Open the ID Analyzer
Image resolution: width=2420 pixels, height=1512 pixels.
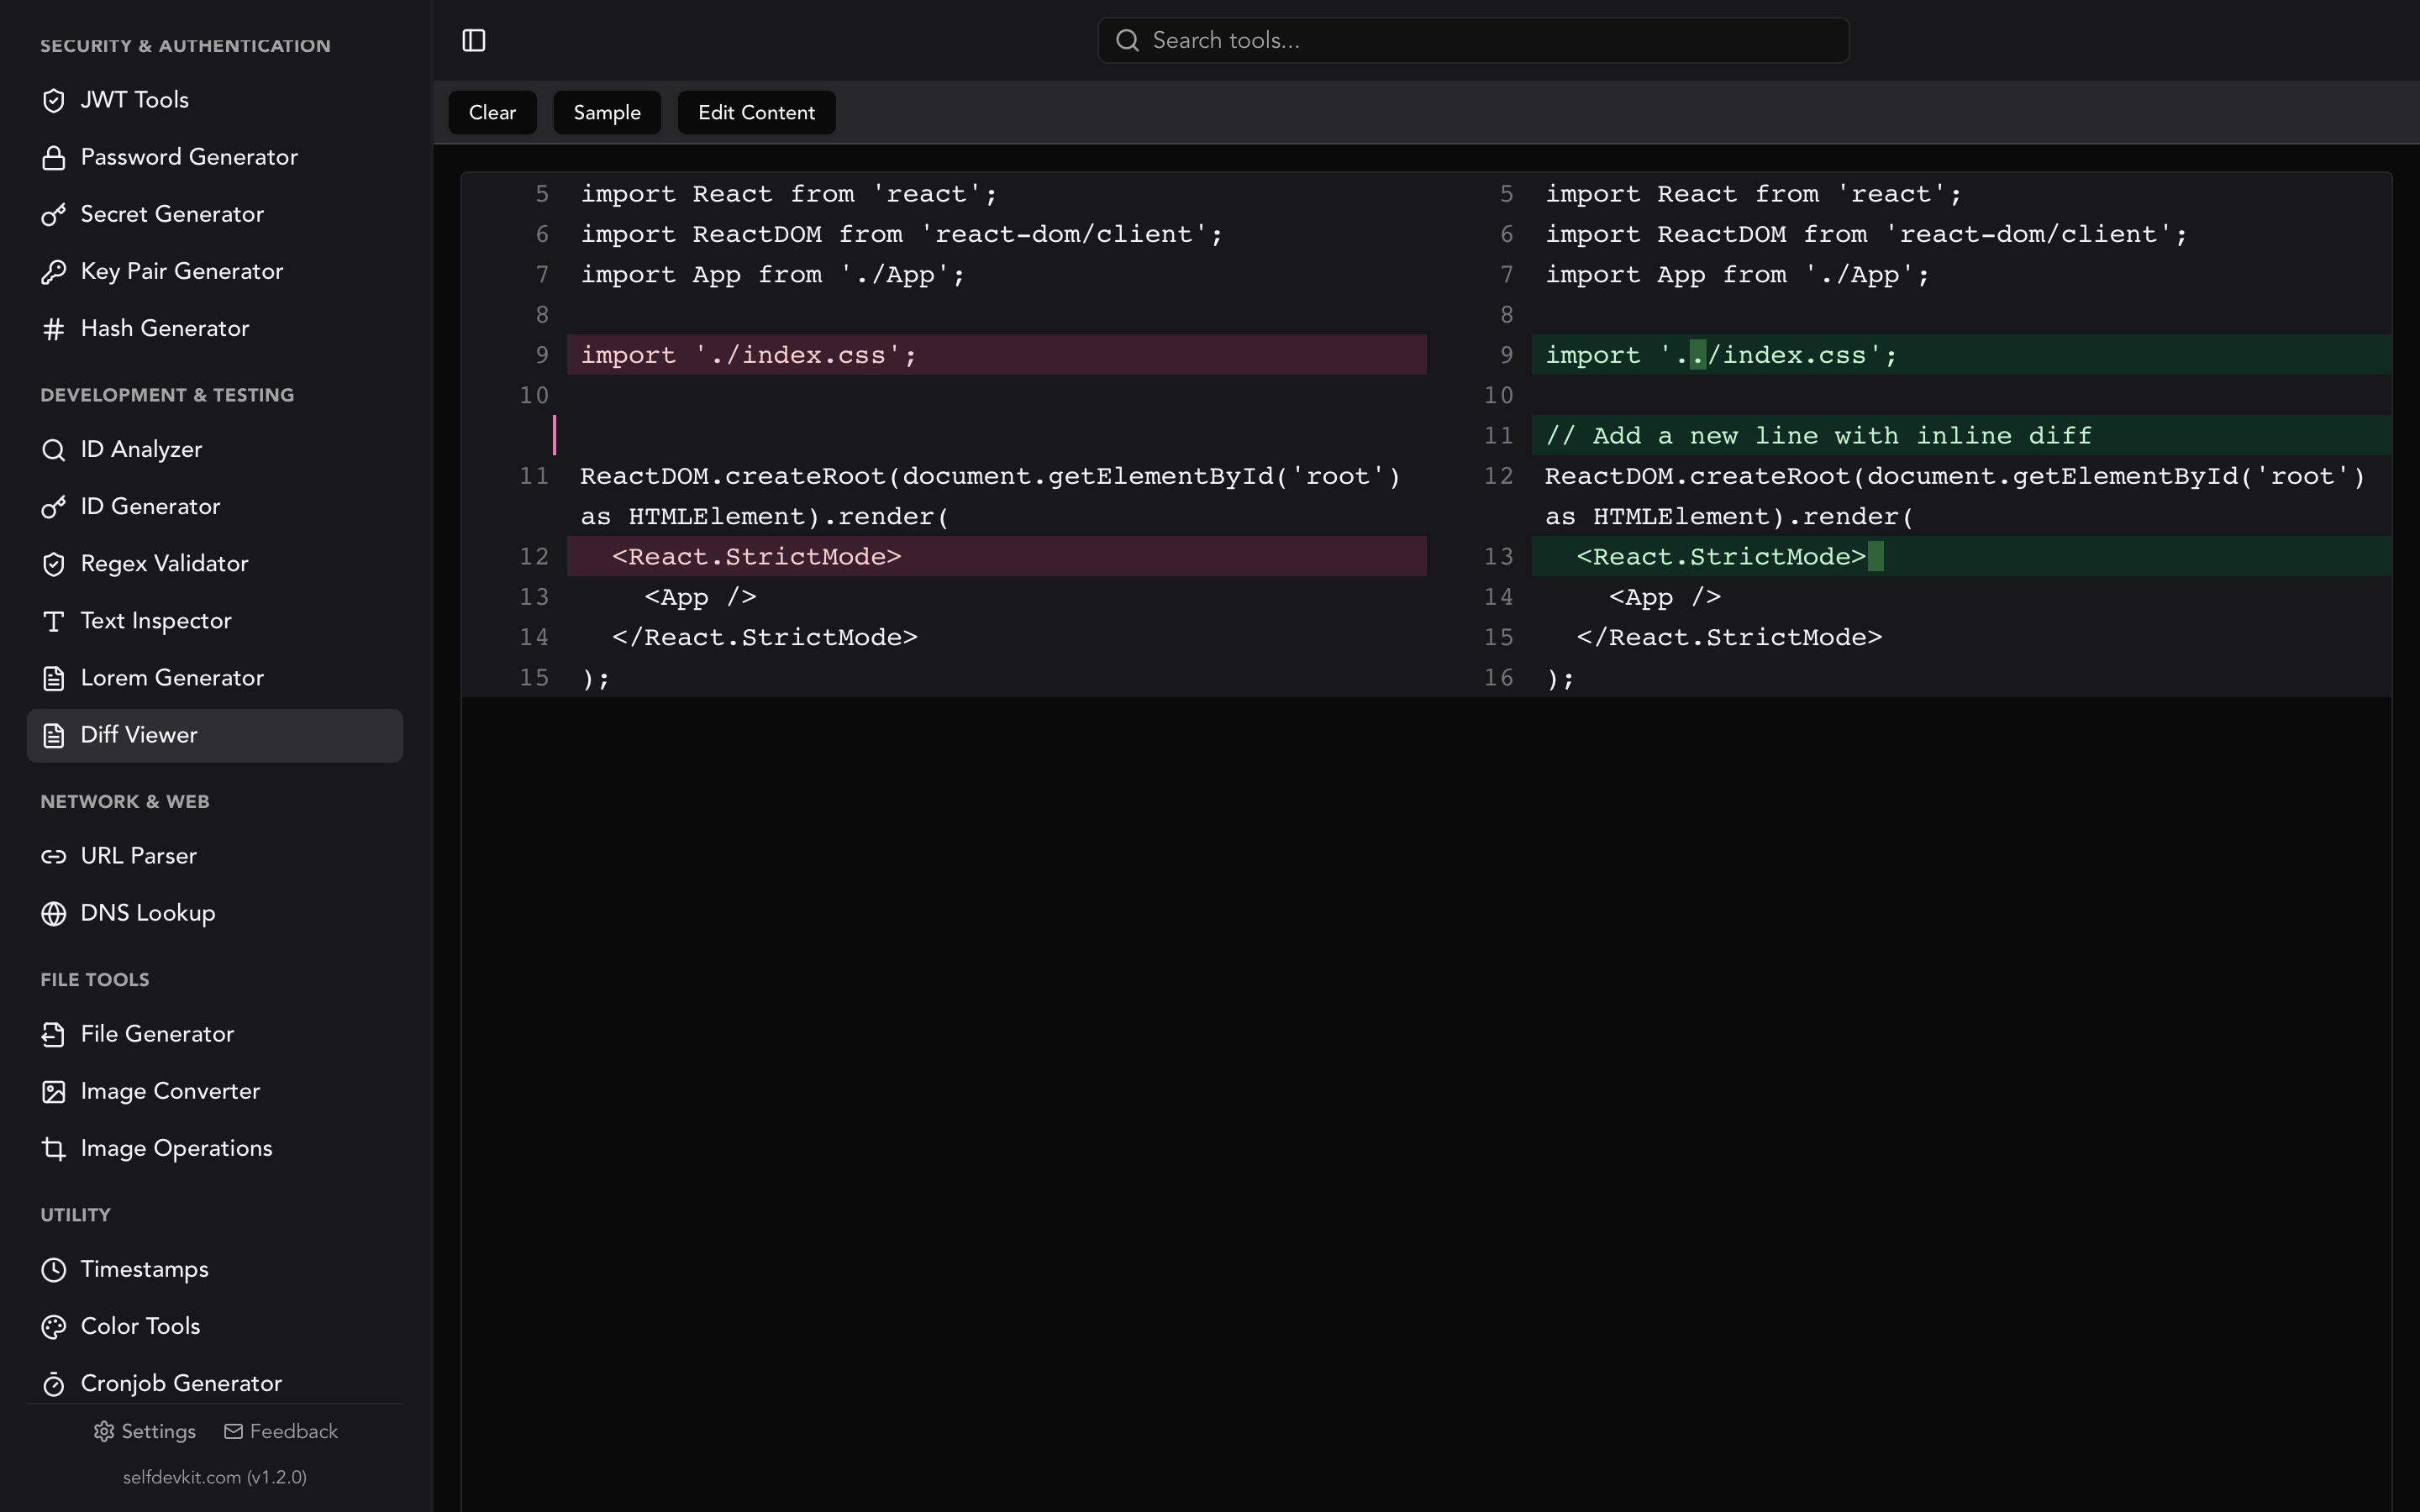pos(141,449)
